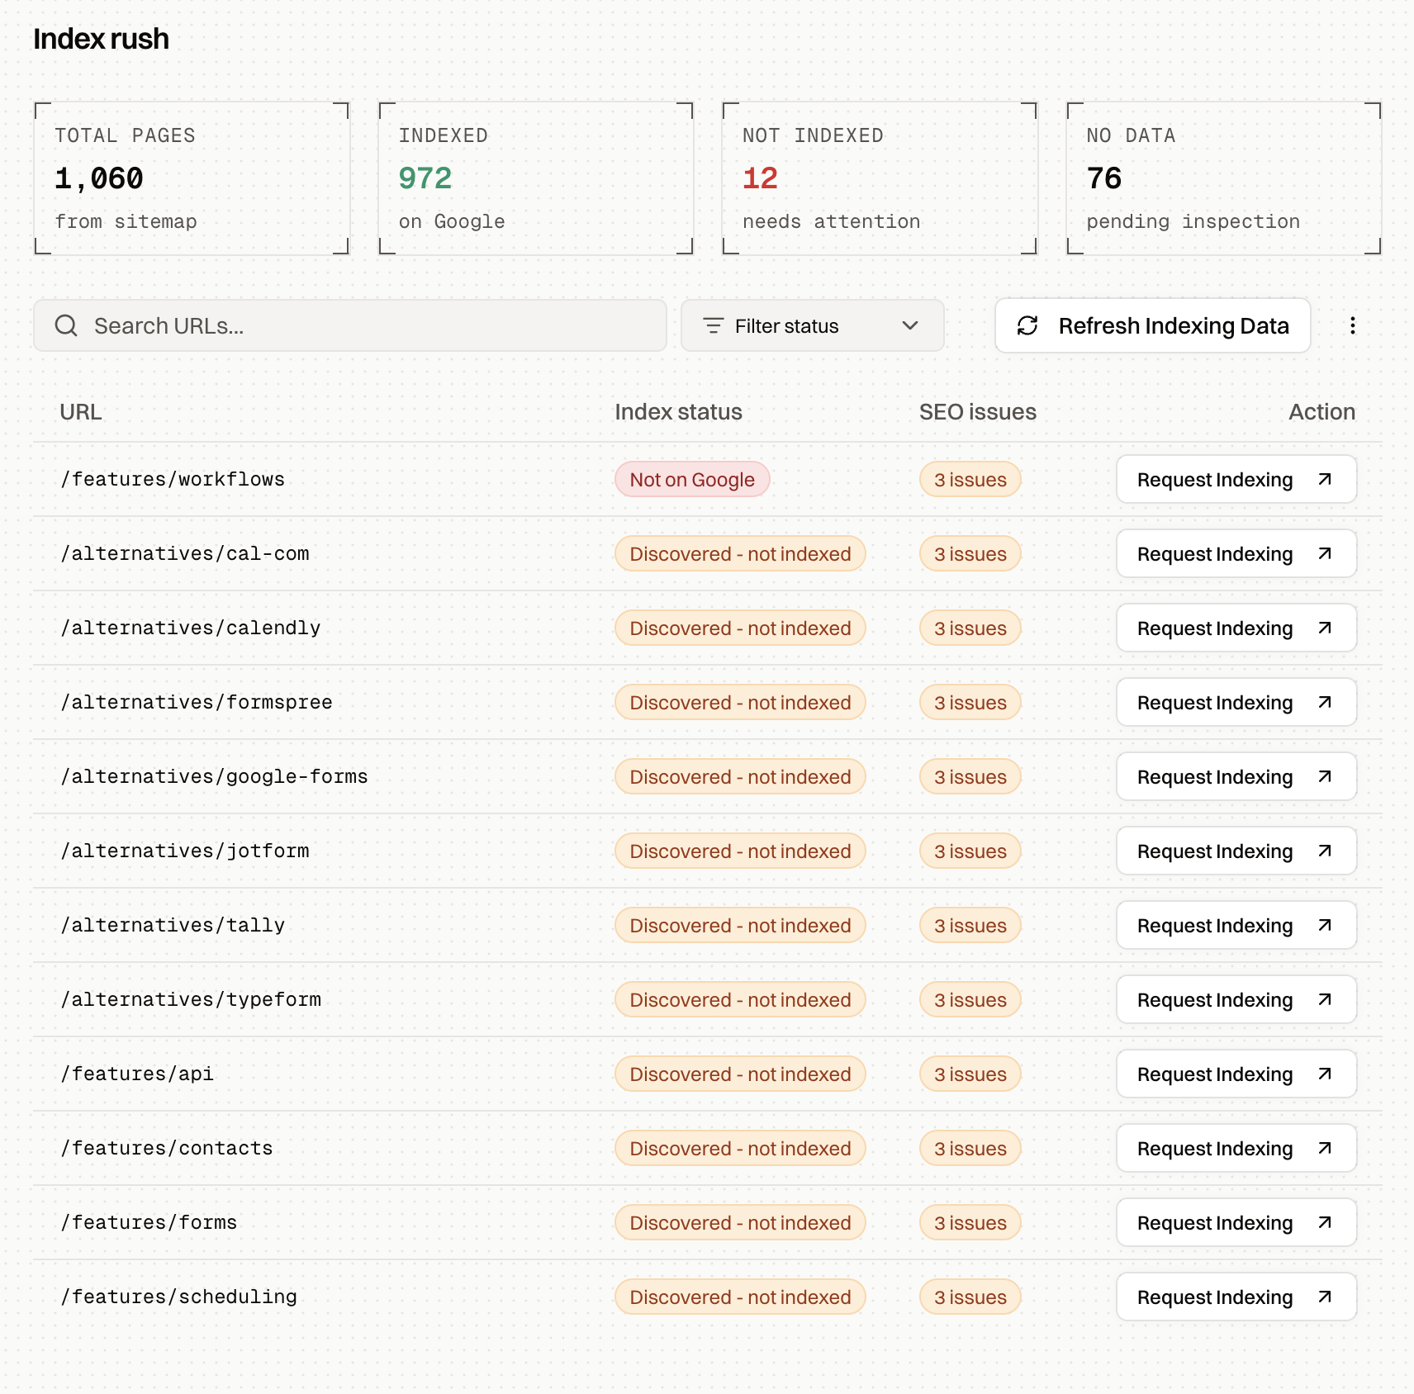Click arrow icon for /alternatives/typeform row
The width and height of the screenshot is (1414, 1394).
(1325, 999)
